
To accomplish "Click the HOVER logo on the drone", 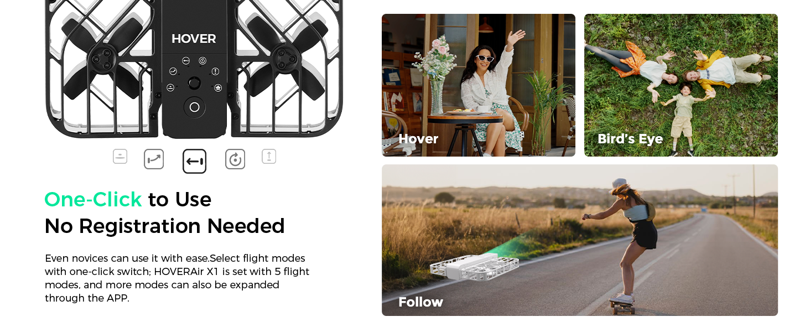I will point(194,39).
